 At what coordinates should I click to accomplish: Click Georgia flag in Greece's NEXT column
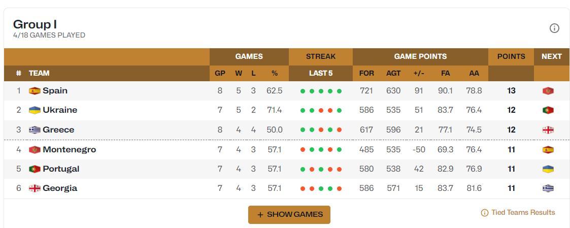(x=548, y=130)
